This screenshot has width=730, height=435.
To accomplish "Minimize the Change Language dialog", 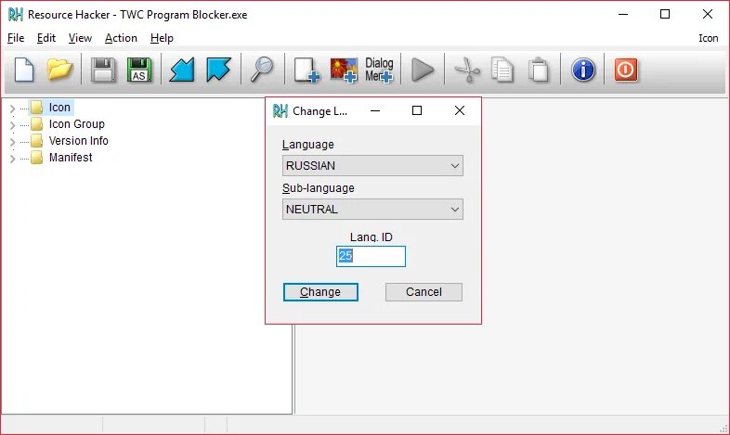I will click(x=375, y=110).
